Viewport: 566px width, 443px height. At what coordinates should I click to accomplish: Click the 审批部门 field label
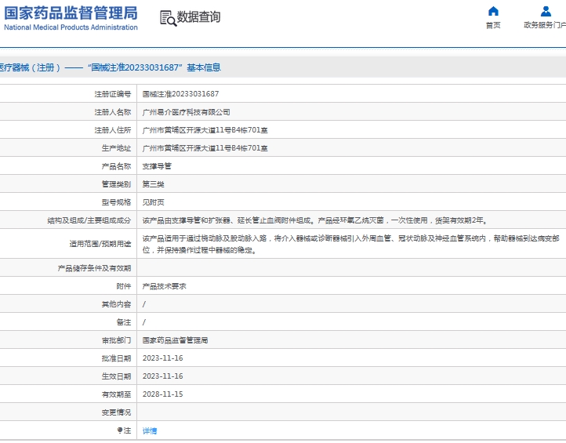116,340
